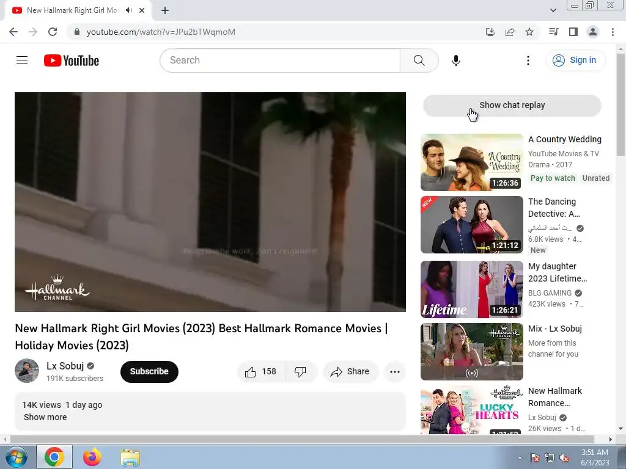Click the install/download icon in address bar
Image resolution: width=626 pixels, height=469 pixels.
[490, 32]
